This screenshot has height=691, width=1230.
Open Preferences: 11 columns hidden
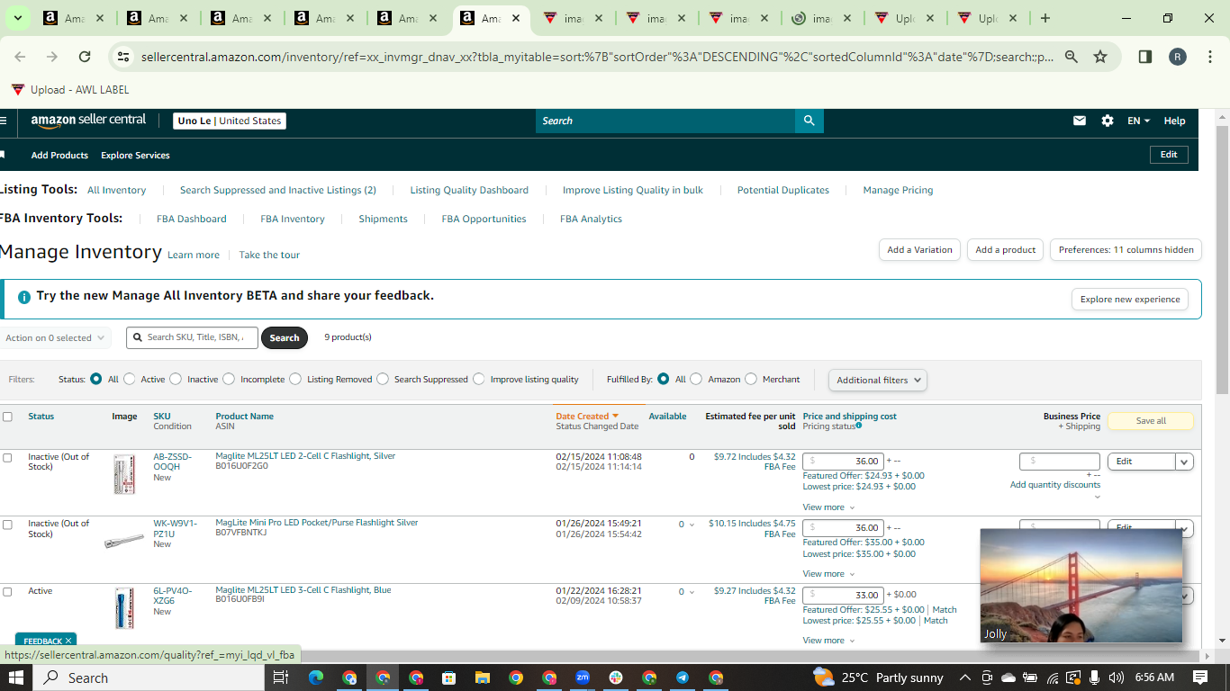(x=1126, y=250)
